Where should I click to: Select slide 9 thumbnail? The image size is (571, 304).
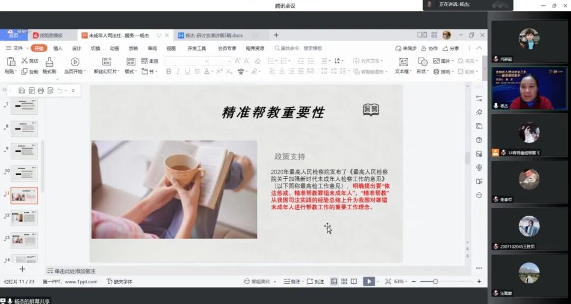coord(24,151)
